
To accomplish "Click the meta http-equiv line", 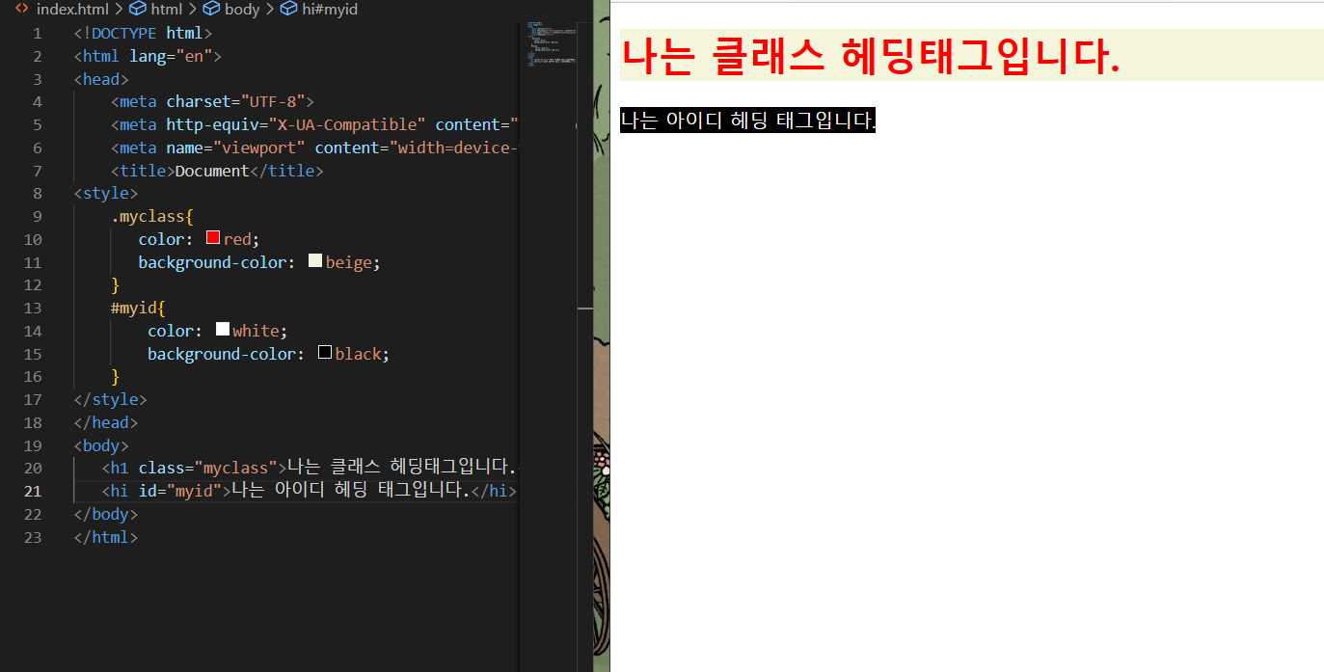I will (315, 124).
